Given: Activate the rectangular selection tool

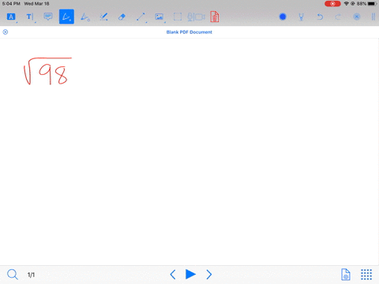Looking at the screenshot, I should (x=178, y=17).
